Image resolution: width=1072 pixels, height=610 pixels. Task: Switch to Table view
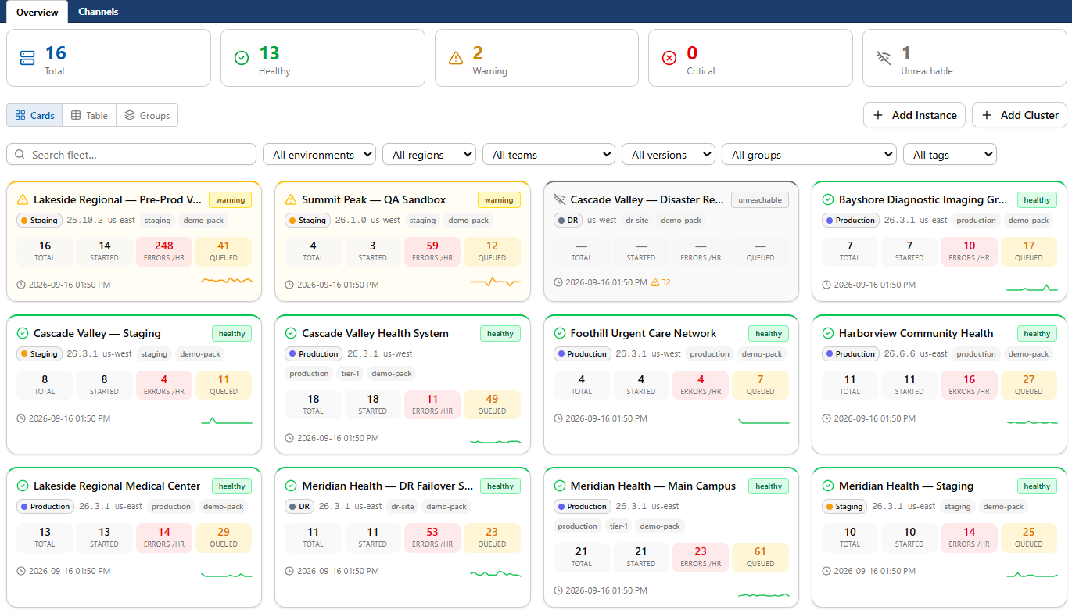89,115
